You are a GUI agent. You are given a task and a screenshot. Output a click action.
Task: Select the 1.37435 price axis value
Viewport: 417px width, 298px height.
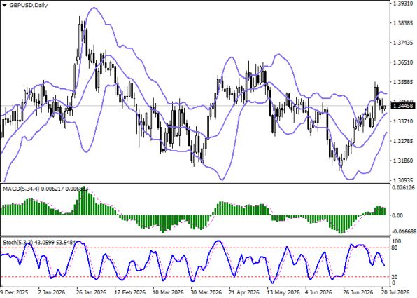(403, 43)
